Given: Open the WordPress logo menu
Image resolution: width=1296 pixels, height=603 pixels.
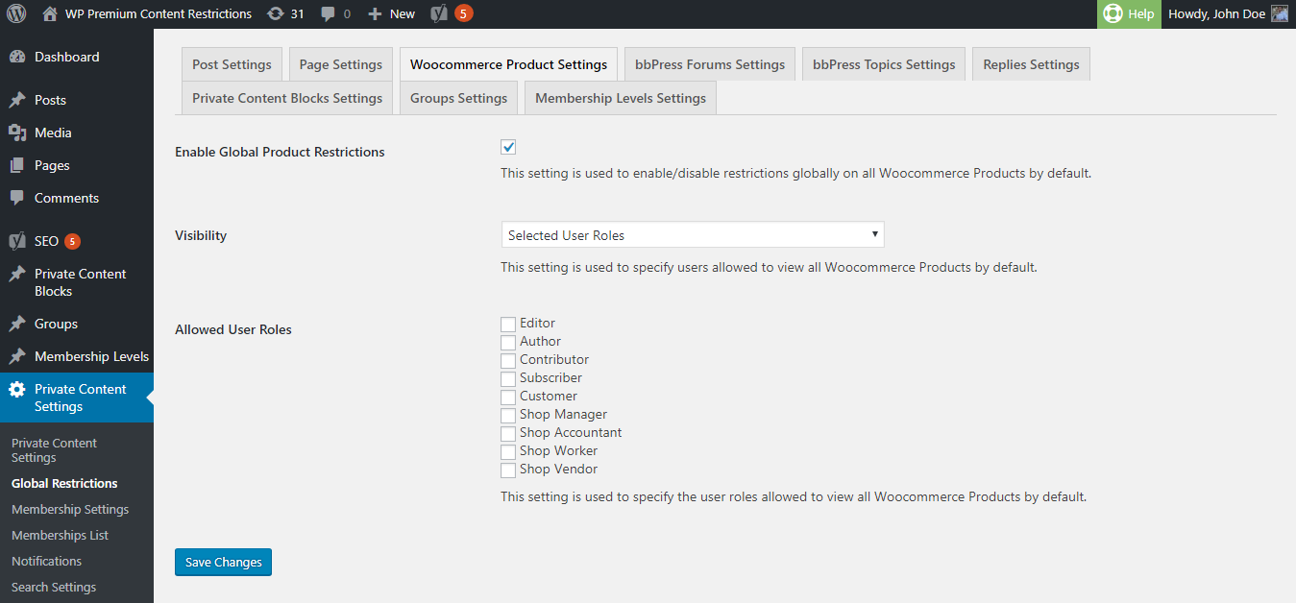Looking at the screenshot, I should point(16,13).
